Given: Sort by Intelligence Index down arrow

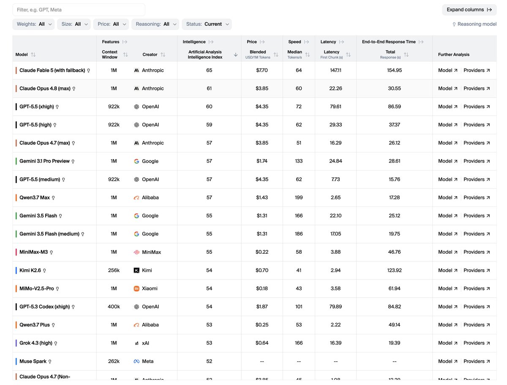Looking at the screenshot, I should coord(236,54).
